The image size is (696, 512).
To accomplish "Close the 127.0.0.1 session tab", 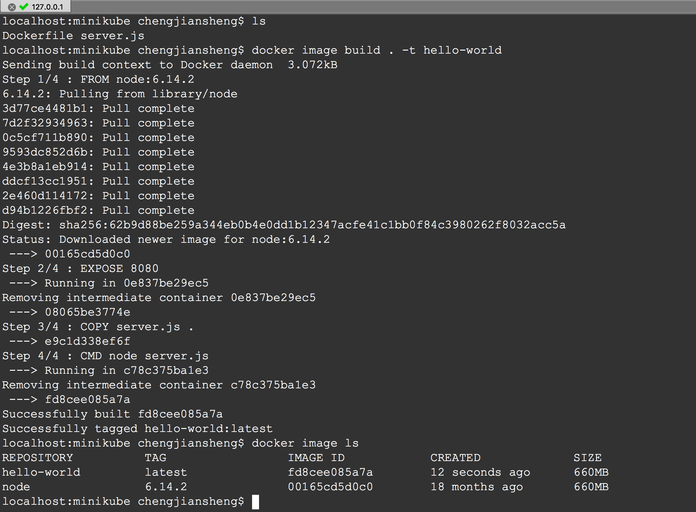I will pyautogui.click(x=12, y=7).
